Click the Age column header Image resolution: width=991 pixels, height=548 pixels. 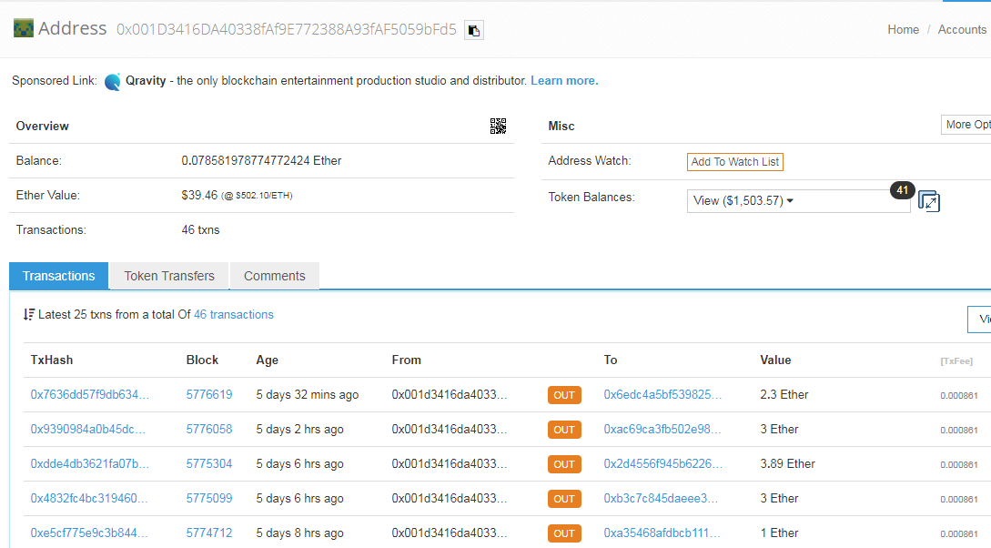267,360
